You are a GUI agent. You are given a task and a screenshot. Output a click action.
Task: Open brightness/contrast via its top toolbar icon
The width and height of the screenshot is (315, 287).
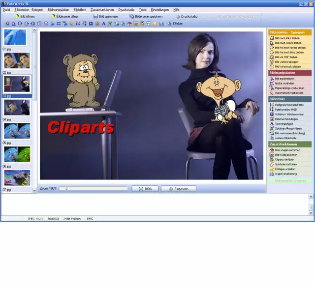78,24
